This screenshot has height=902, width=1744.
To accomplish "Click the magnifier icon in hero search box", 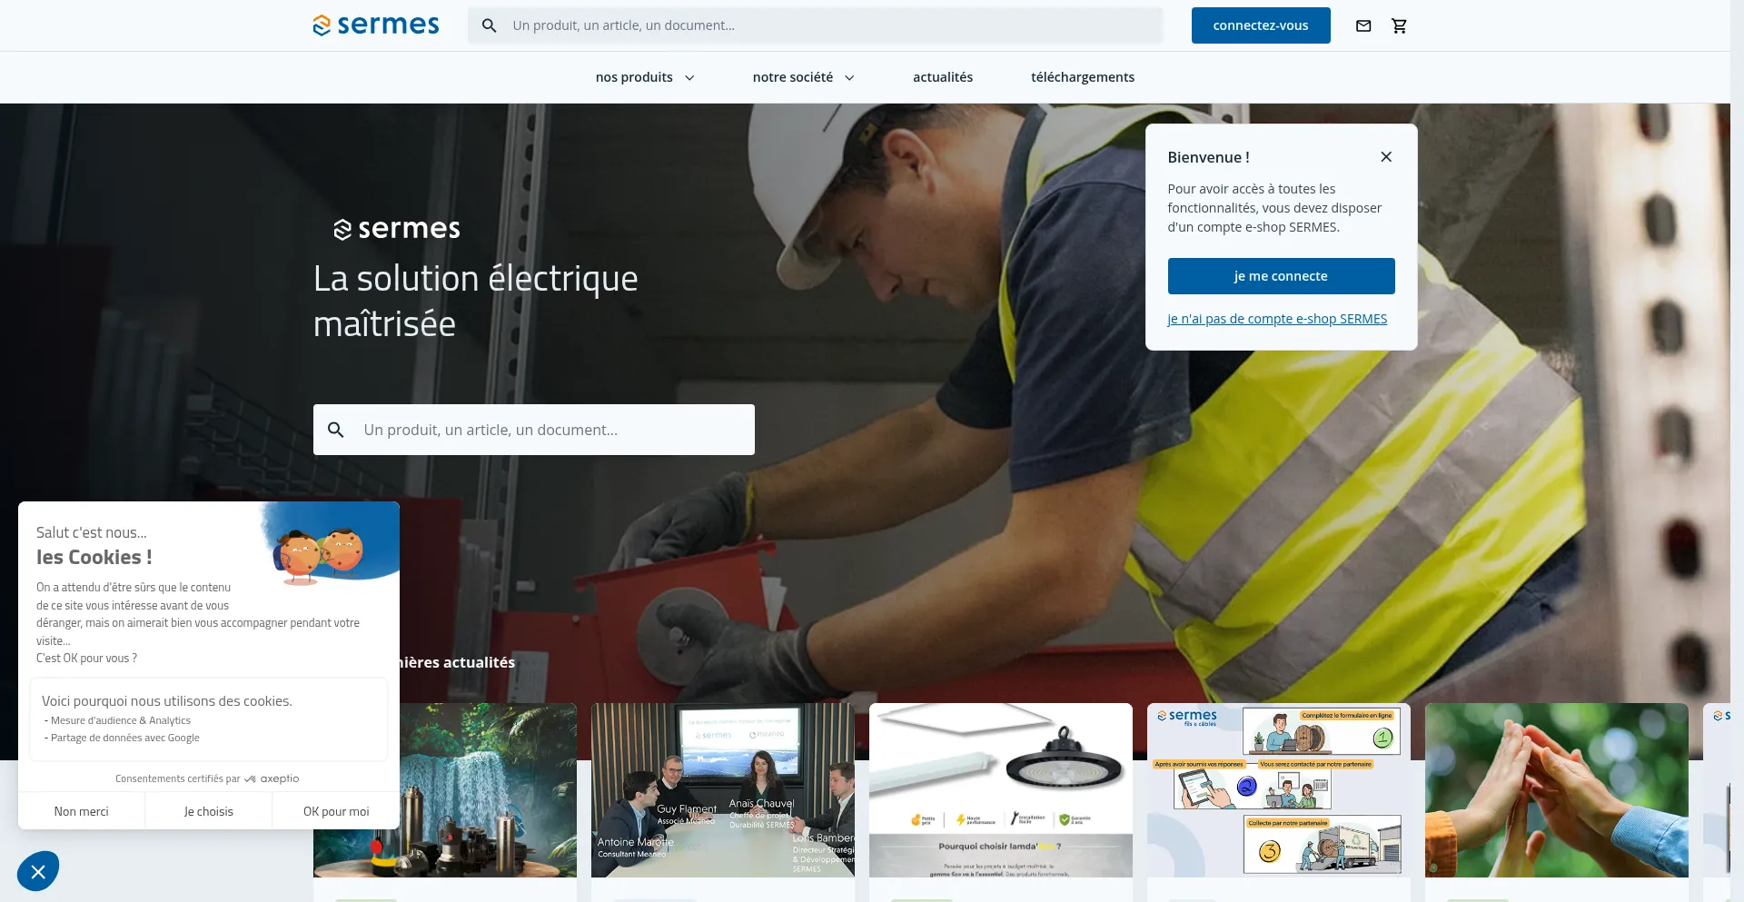I will [x=336, y=430].
